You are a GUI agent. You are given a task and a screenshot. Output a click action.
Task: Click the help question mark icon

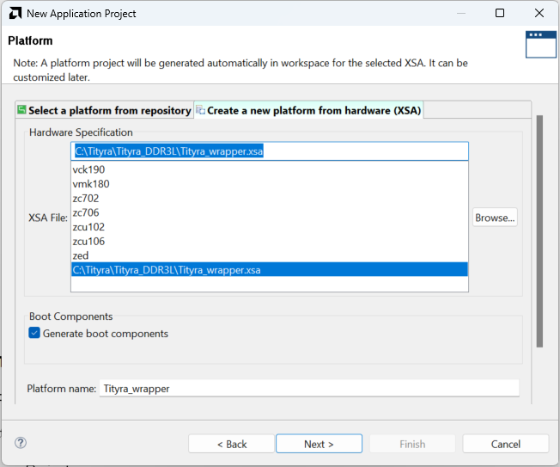(21, 443)
